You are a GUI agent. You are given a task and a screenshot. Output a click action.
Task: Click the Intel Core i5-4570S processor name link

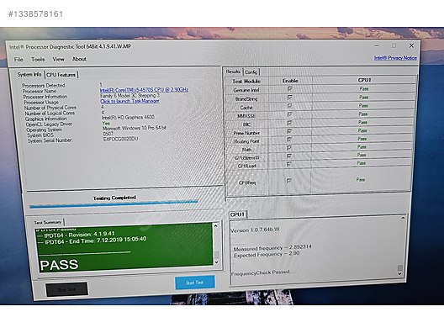[144, 90]
